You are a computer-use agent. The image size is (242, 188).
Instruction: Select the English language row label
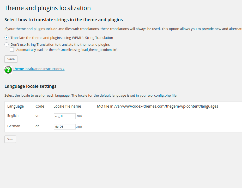(13, 115)
